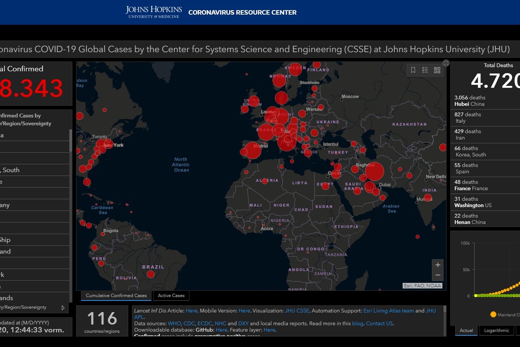This screenshot has height=347, width=520.
Task: Open the basemap gallery grid icon
Action: 437,70
